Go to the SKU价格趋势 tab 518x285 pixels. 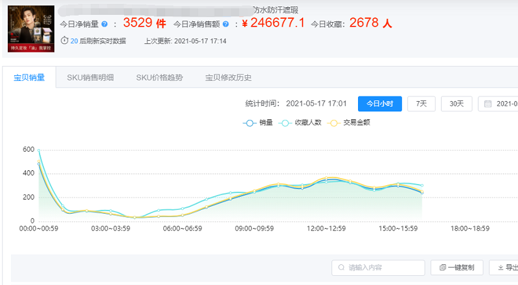click(x=159, y=78)
